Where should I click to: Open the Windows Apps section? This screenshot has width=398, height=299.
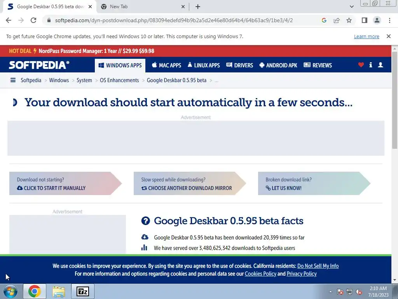tap(120, 65)
